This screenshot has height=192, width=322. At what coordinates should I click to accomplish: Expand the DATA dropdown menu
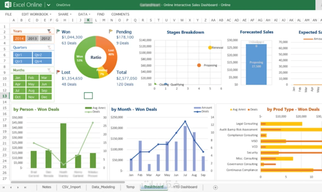pyautogui.click(x=84, y=14)
